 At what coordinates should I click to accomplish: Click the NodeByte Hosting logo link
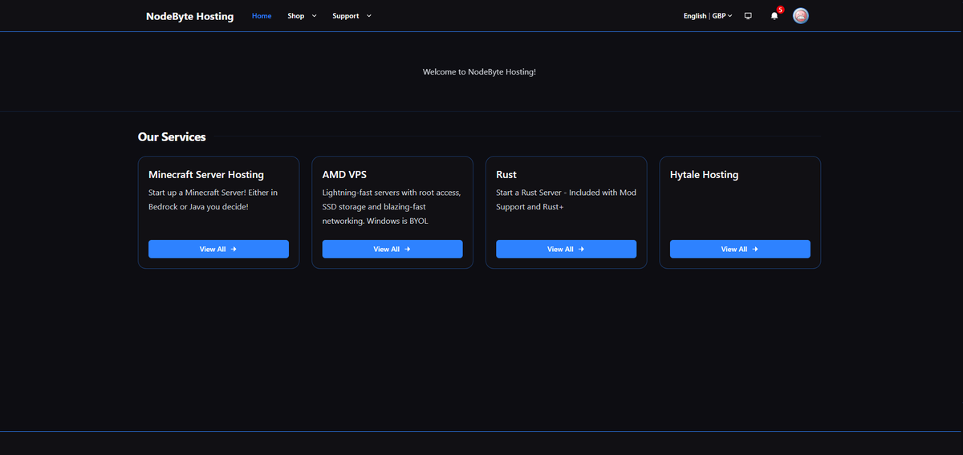pos(189,16)
